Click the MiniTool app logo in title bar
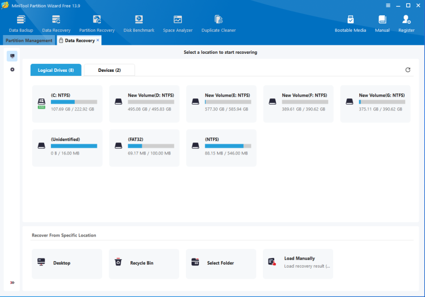425x297 pixels. point(5,6)
